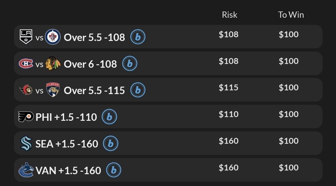
Task: Click sportsbook badge beside VAN +1.5 -160
Action: [x=114, y=170]
